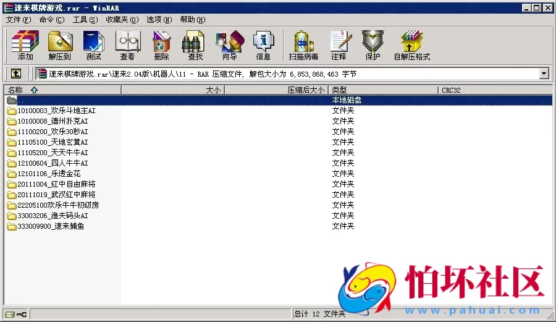Click folder icon of 10100008_德州扑克AI
The width and height of the screenshot is (556, 322).
12,121
